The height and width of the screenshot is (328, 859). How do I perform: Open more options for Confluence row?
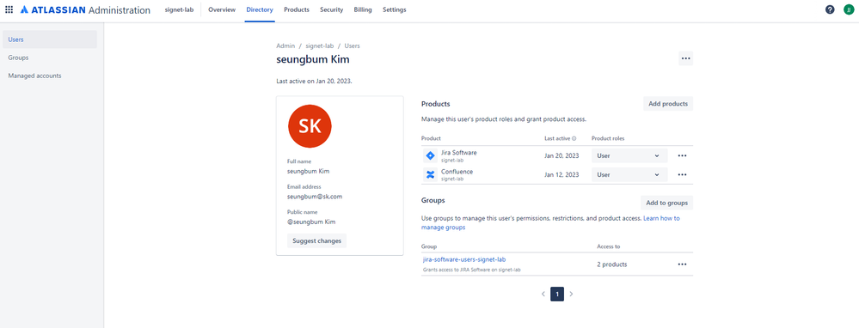tap(682, 175)
